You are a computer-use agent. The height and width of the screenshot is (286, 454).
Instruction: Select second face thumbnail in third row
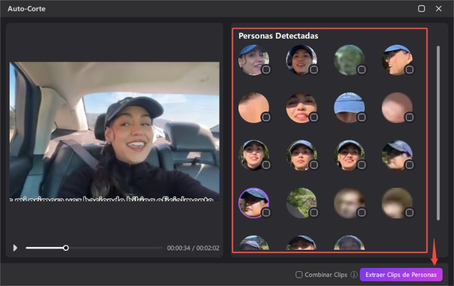point(301,155)
